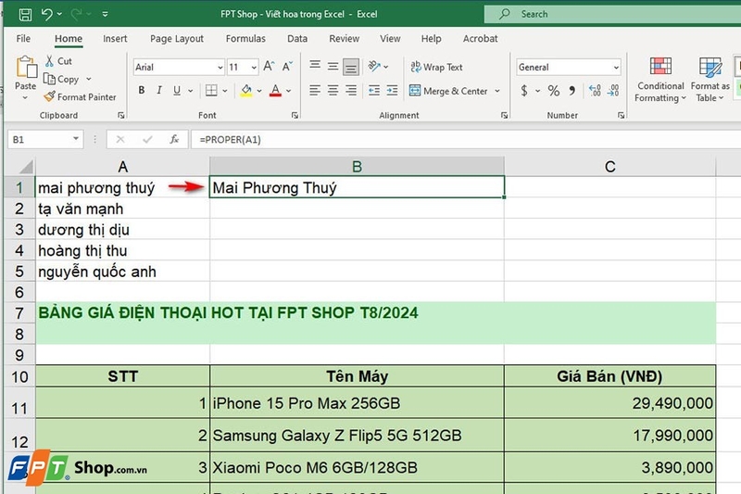
Task: Click the Redo arrow icon
Action: click(x=76, y=14)
